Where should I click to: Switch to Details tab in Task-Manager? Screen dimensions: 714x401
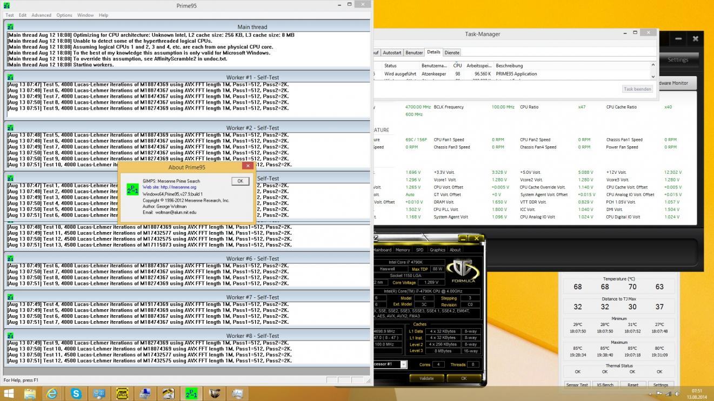point(433,52)
